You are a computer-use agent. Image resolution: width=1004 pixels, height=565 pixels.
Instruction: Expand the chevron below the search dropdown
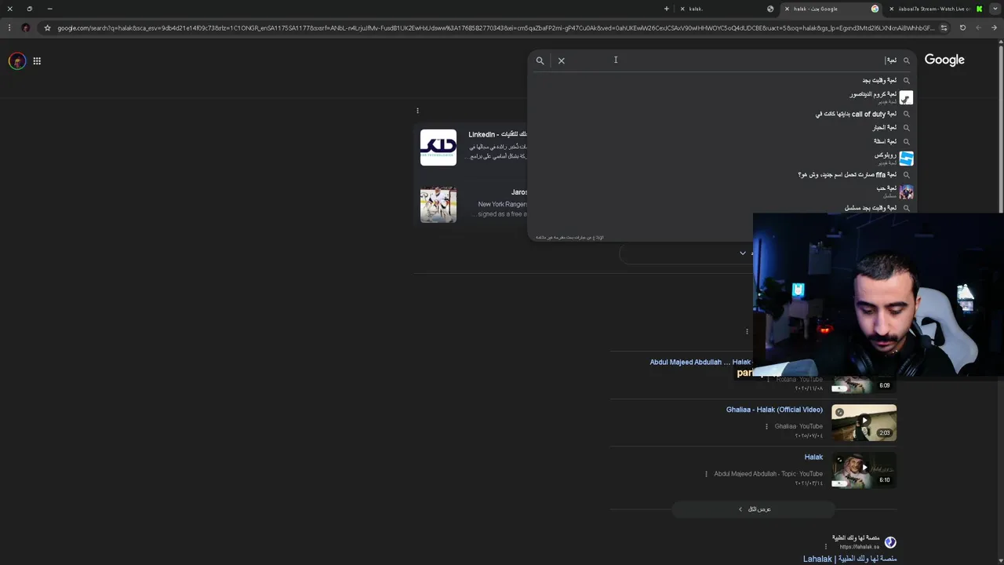click(x=743, y=253)
